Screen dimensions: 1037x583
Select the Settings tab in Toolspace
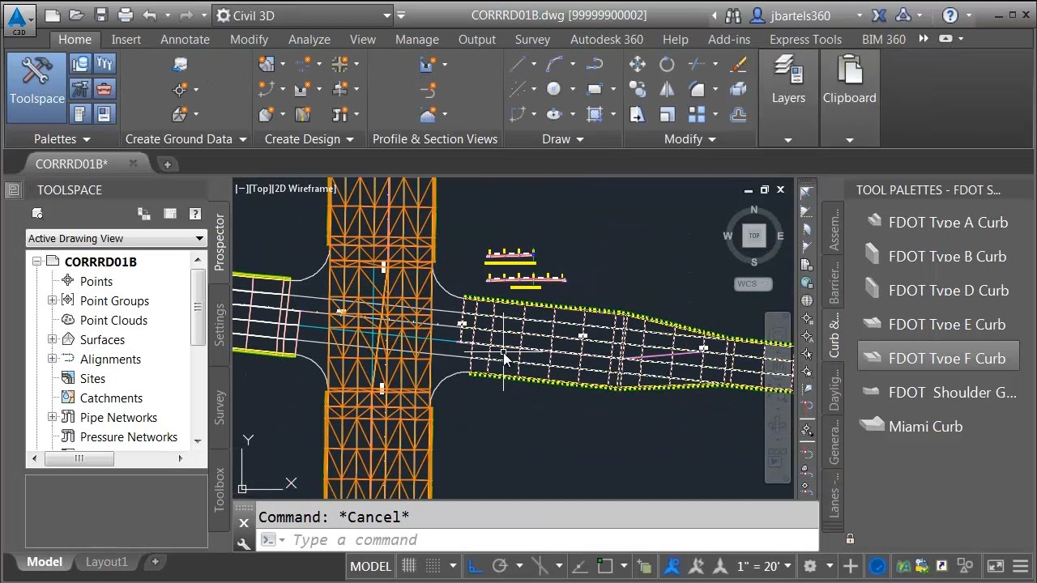[x=220, y=325]
